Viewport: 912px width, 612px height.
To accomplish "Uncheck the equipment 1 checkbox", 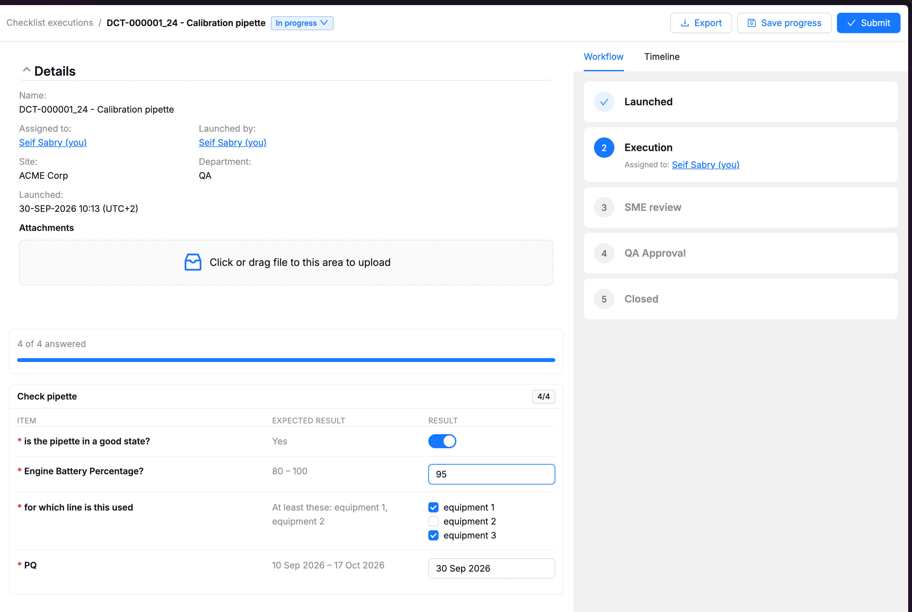I will (x=433, y=507).
